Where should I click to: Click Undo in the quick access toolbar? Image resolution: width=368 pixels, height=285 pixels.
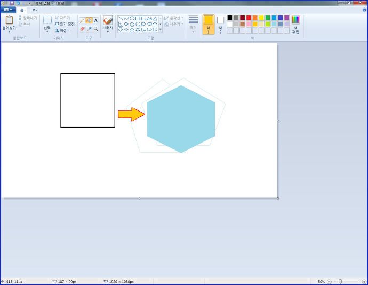pyautogui.click(x=18, y=3)
